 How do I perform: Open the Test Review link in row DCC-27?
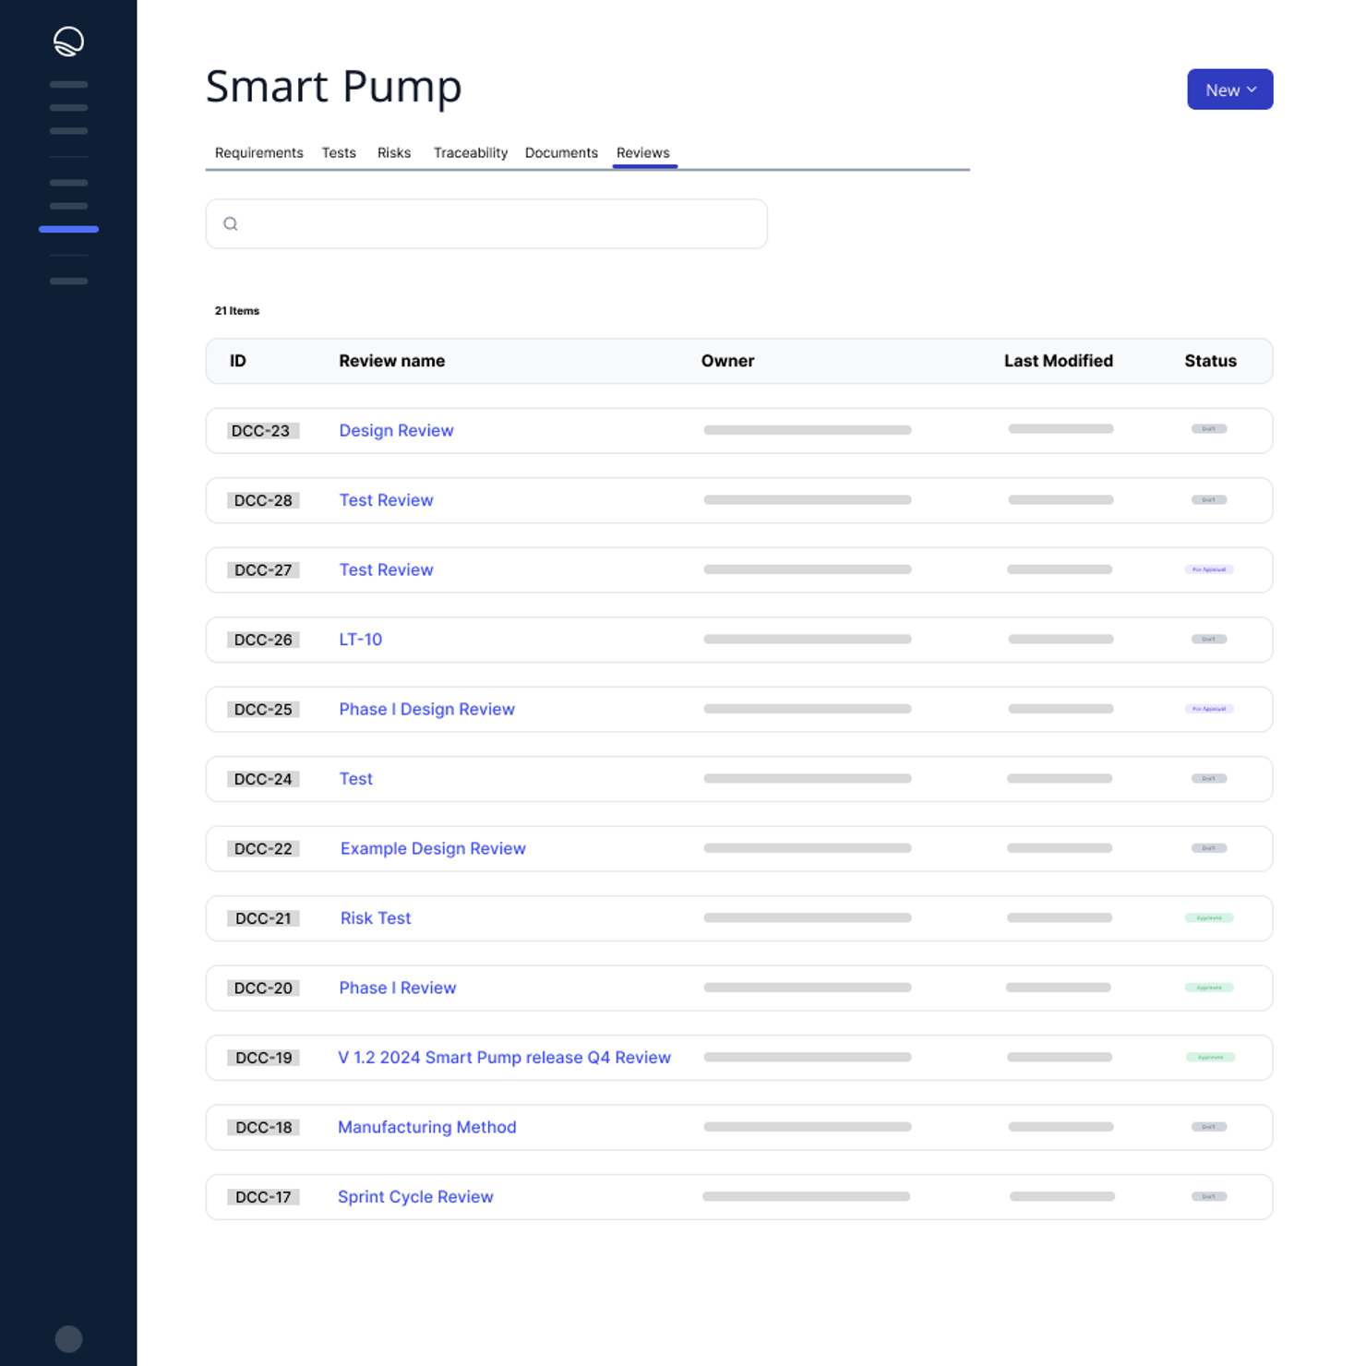click(386, 570)
